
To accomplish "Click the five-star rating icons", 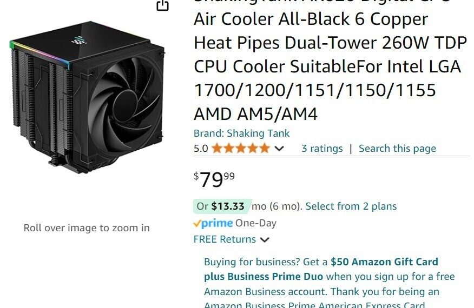I will tap(241, 149).
